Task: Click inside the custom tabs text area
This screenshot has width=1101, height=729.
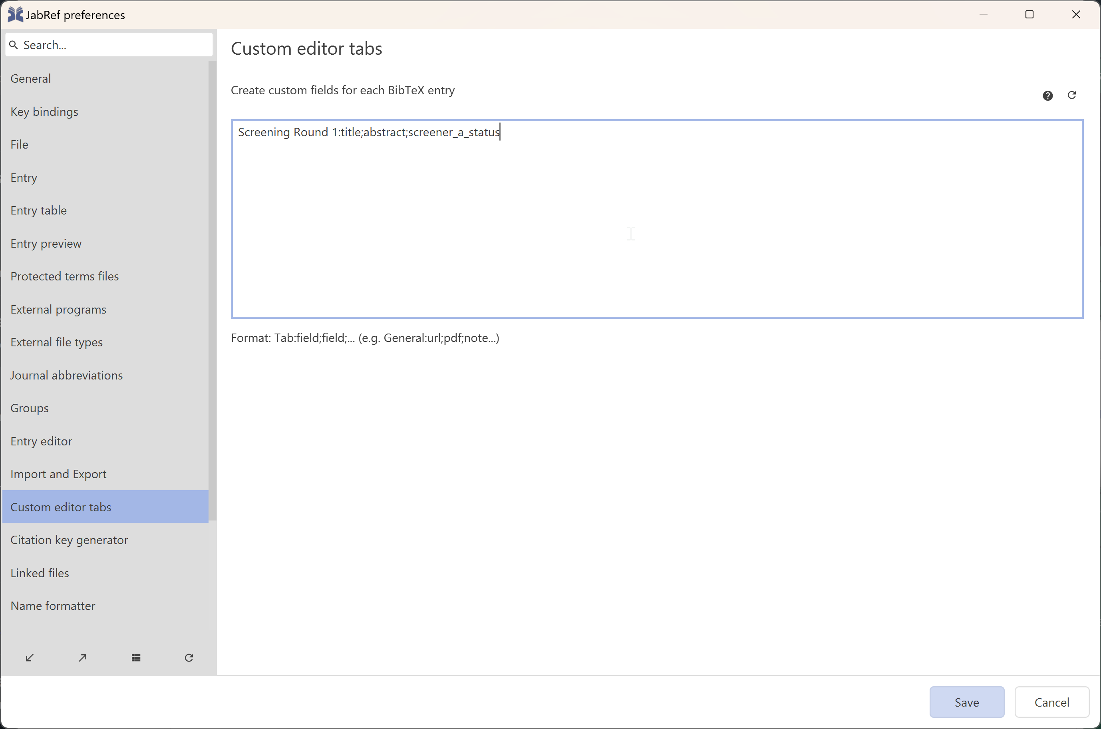Action: point(657,219)
